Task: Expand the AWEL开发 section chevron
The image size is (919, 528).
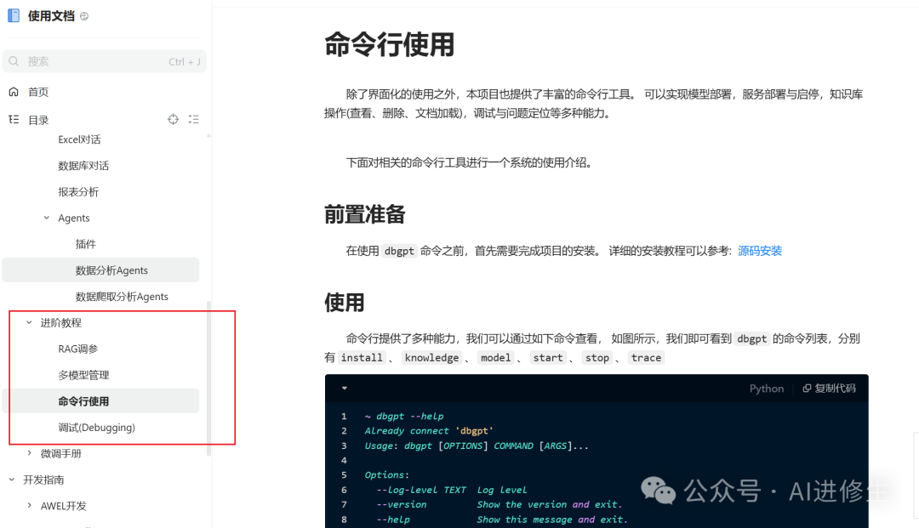Action: coord(29,505)
